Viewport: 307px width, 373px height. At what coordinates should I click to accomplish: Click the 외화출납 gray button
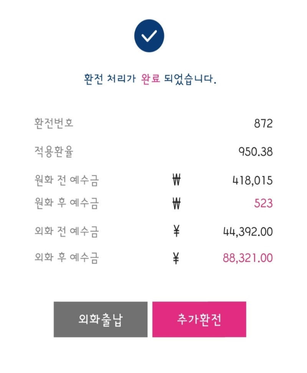pyautogui.click(x=101, y=319)
